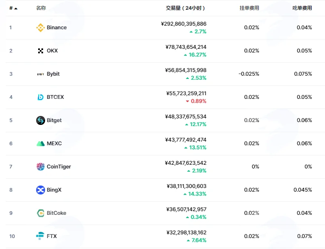Click rank number 1 in Binance row
This screenshot has width=325, height=249.
point(11,28)
